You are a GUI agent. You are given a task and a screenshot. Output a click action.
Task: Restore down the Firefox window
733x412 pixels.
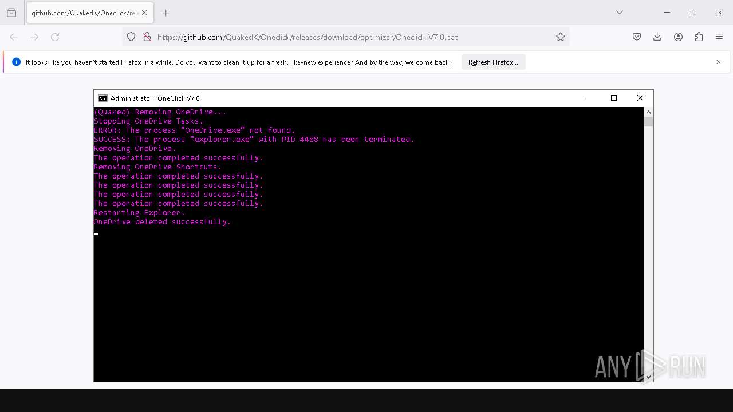click(693, 13)
